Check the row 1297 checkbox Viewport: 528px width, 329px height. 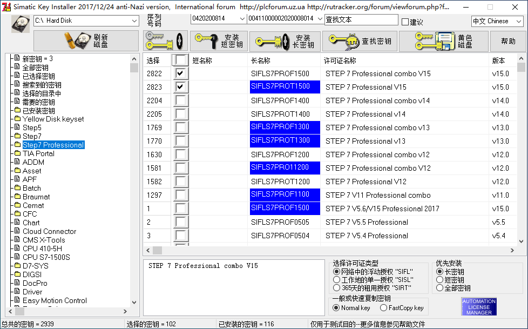pos(180,194)
